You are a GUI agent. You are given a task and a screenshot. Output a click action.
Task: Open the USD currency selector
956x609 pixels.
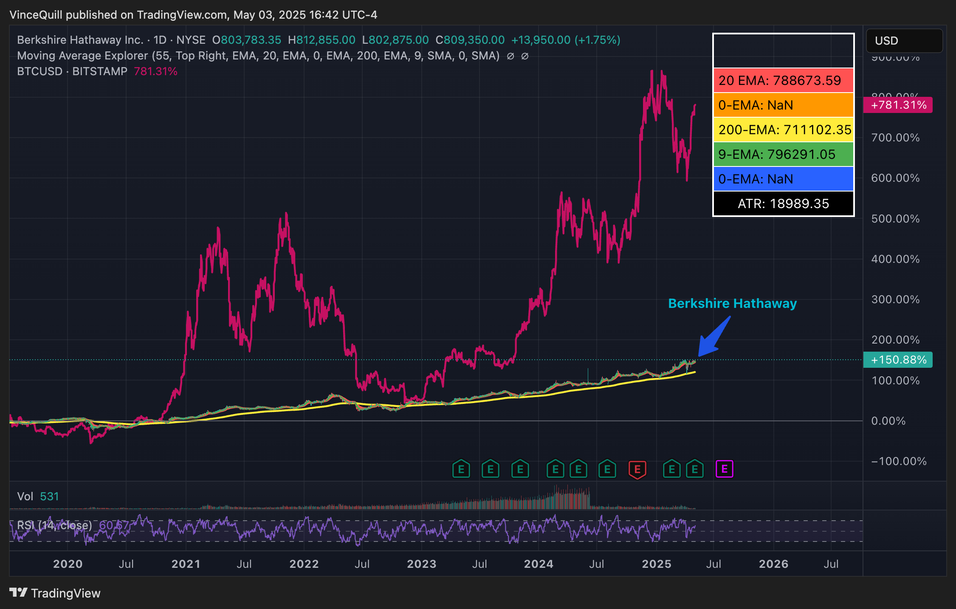click(904, 40)
